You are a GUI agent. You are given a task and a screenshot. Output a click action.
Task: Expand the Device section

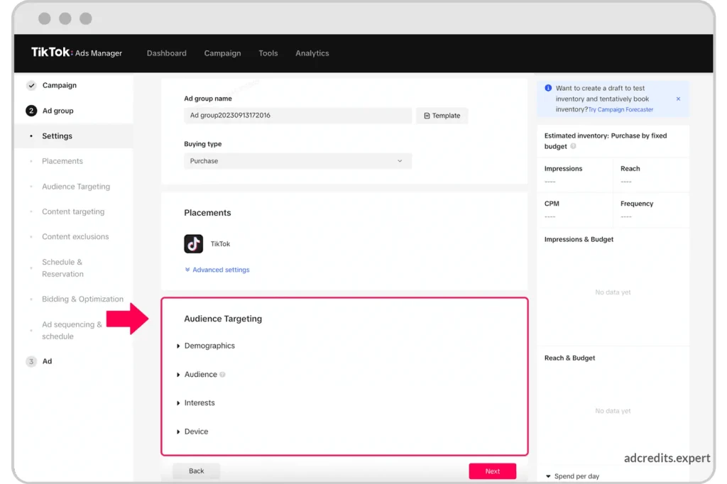(x=196, y=431)
